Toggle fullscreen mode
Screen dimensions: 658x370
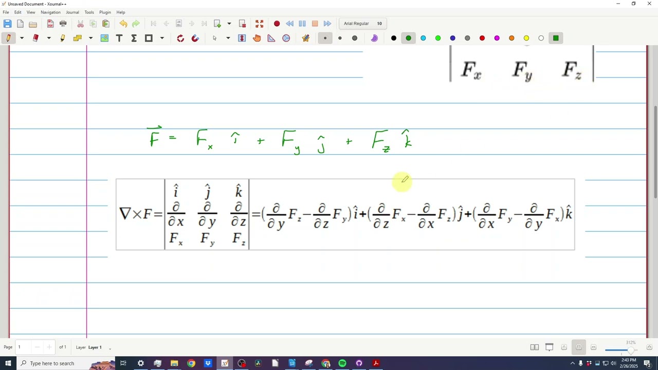[x=260, y=24]
